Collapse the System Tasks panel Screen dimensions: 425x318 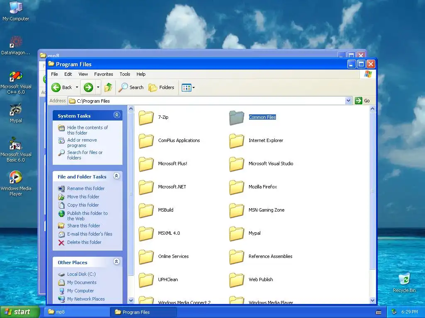[x=117, y=115]
